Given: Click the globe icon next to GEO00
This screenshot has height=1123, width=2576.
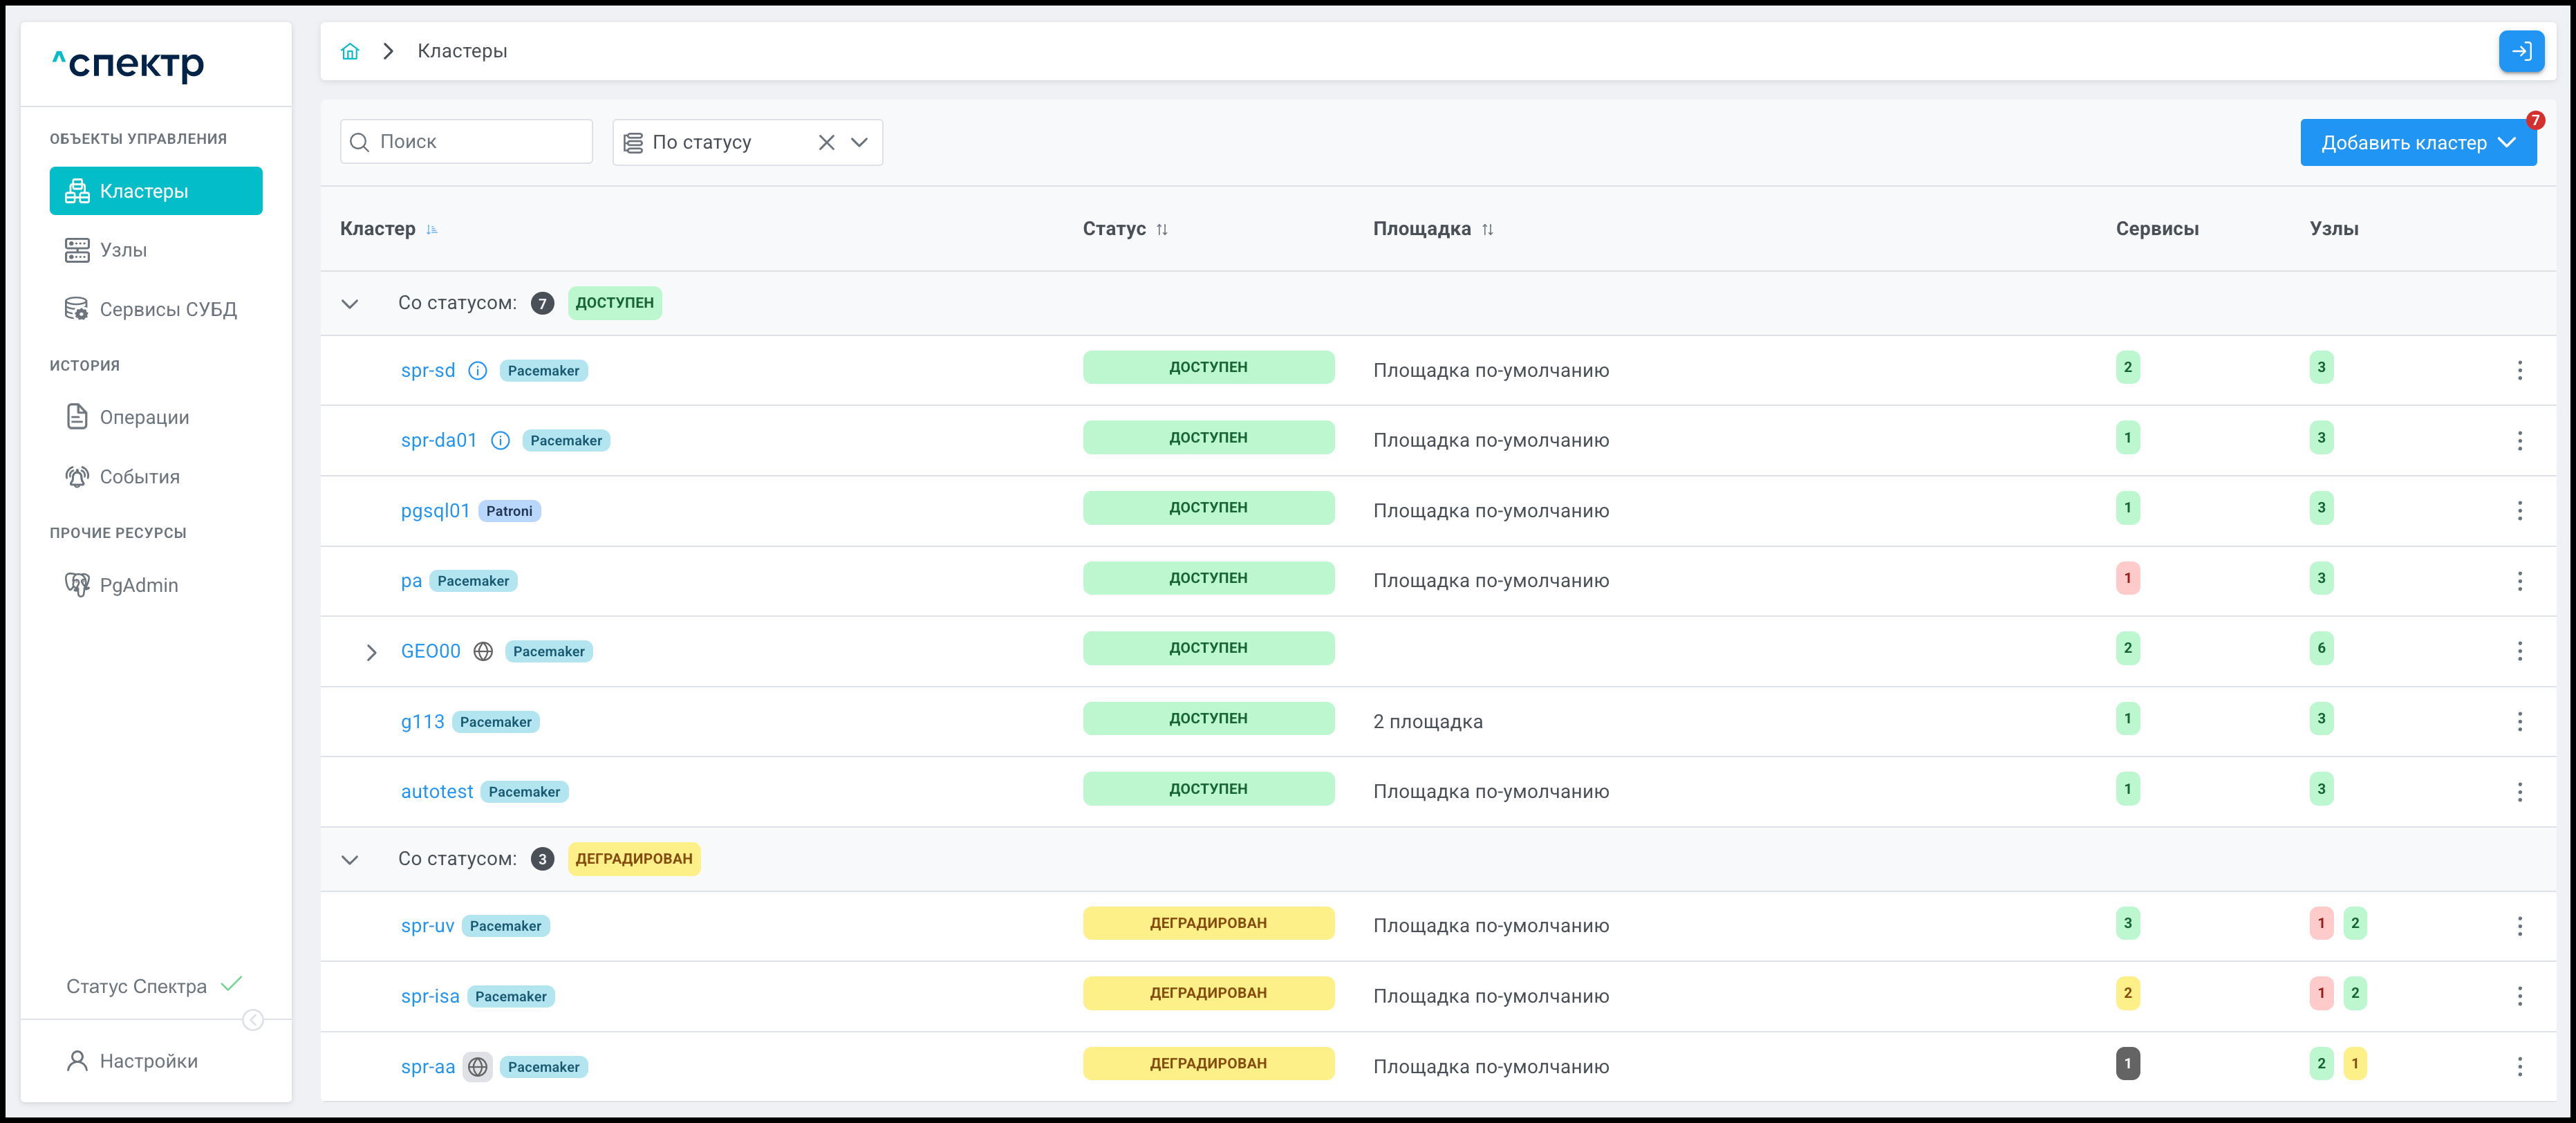Looking at the screenshot, I should tap(483, 652).
